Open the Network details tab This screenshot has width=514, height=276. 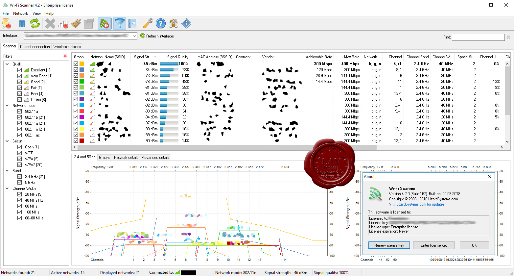coord(126,158)
